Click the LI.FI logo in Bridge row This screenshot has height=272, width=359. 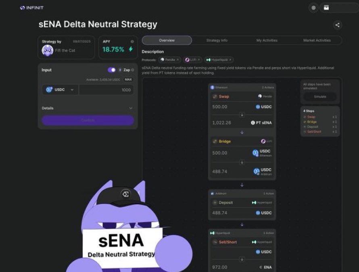(x=263, y=141)
